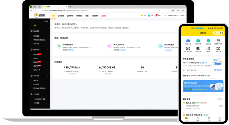Tap the copy button beside email address
This screenshot has height=125, width=229.
point(205,63)
